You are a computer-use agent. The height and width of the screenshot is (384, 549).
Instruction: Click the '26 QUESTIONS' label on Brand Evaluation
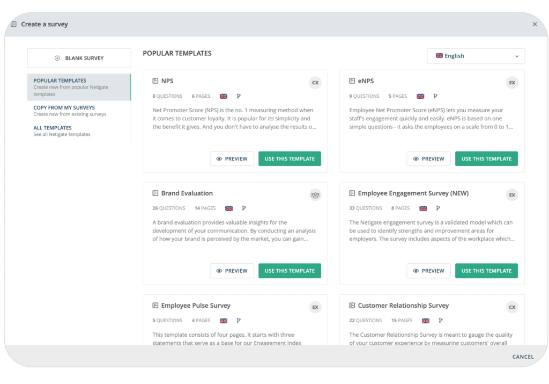(169, 208)
